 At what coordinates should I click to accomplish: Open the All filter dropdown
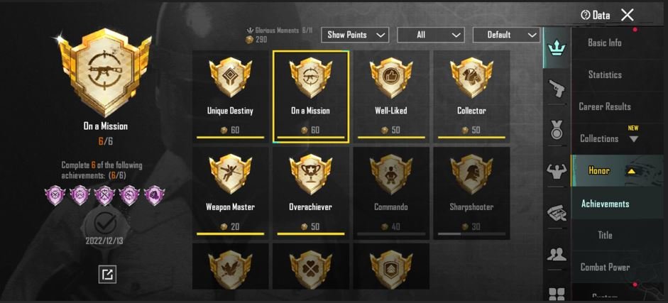pyautogui.click(x=431, y=35)
